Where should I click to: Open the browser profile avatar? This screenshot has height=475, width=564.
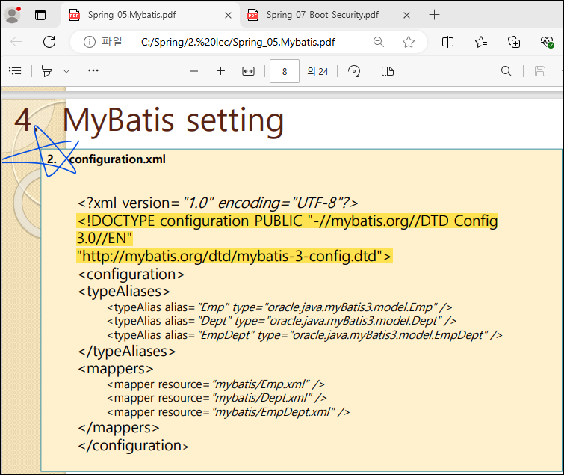[x=13, y=15]
